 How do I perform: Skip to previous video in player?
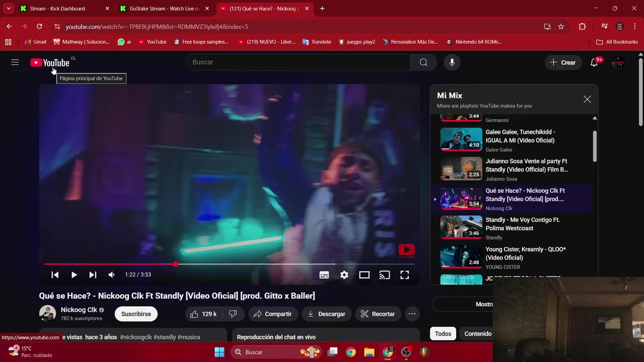click(55, 275)
